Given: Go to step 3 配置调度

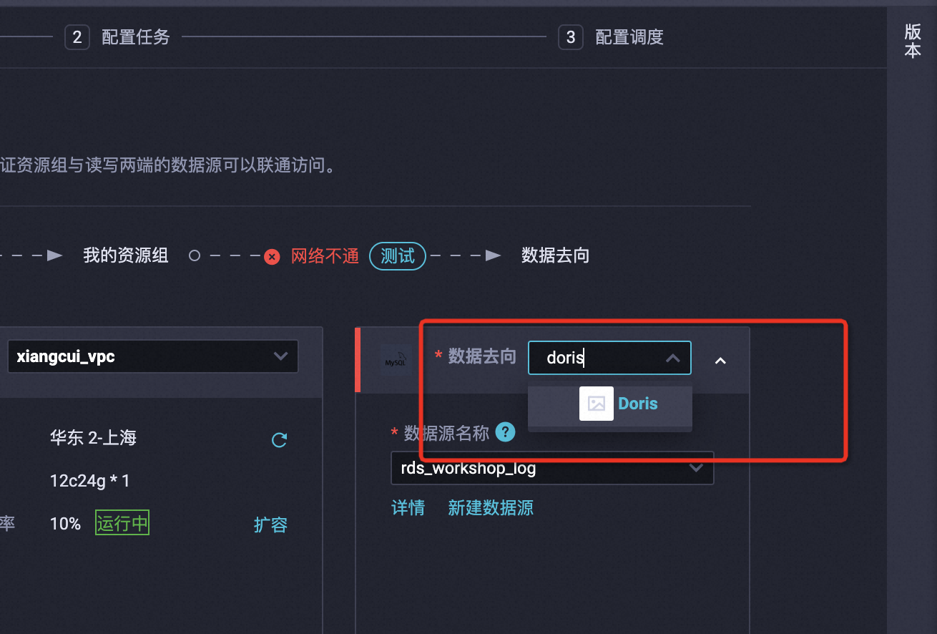Looking at the screenshot, I should click(611, 37).
